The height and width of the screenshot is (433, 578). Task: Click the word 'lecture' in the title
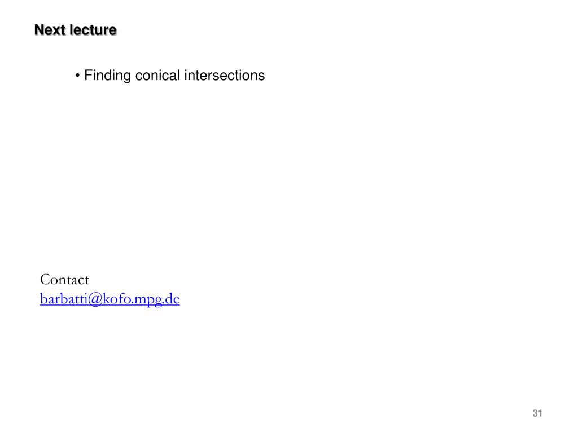point(93,30)
